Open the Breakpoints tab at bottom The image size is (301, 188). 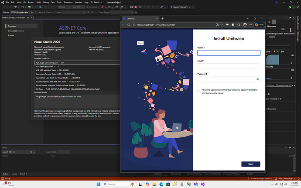[176, 174]
